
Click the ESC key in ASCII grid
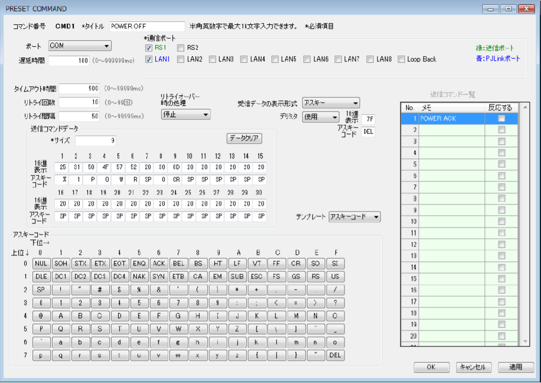(x=257, y=277)
